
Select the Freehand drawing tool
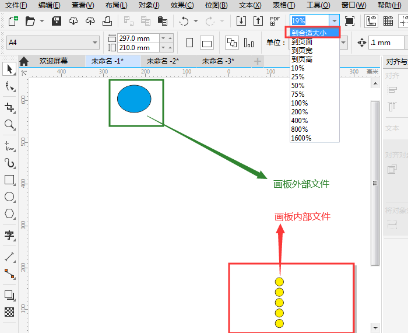[x=10, y=146]
